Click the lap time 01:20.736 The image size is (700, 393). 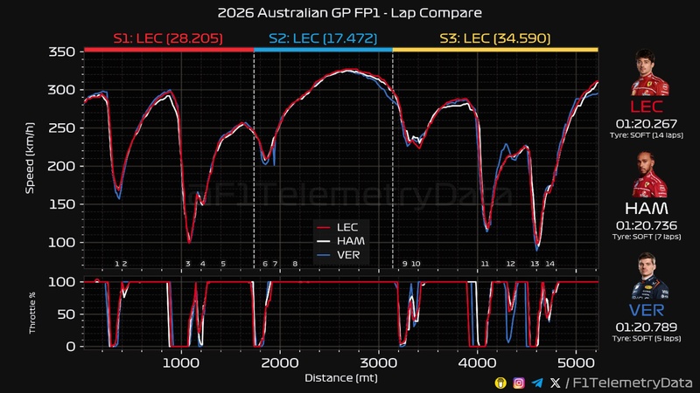pos(647,225)
